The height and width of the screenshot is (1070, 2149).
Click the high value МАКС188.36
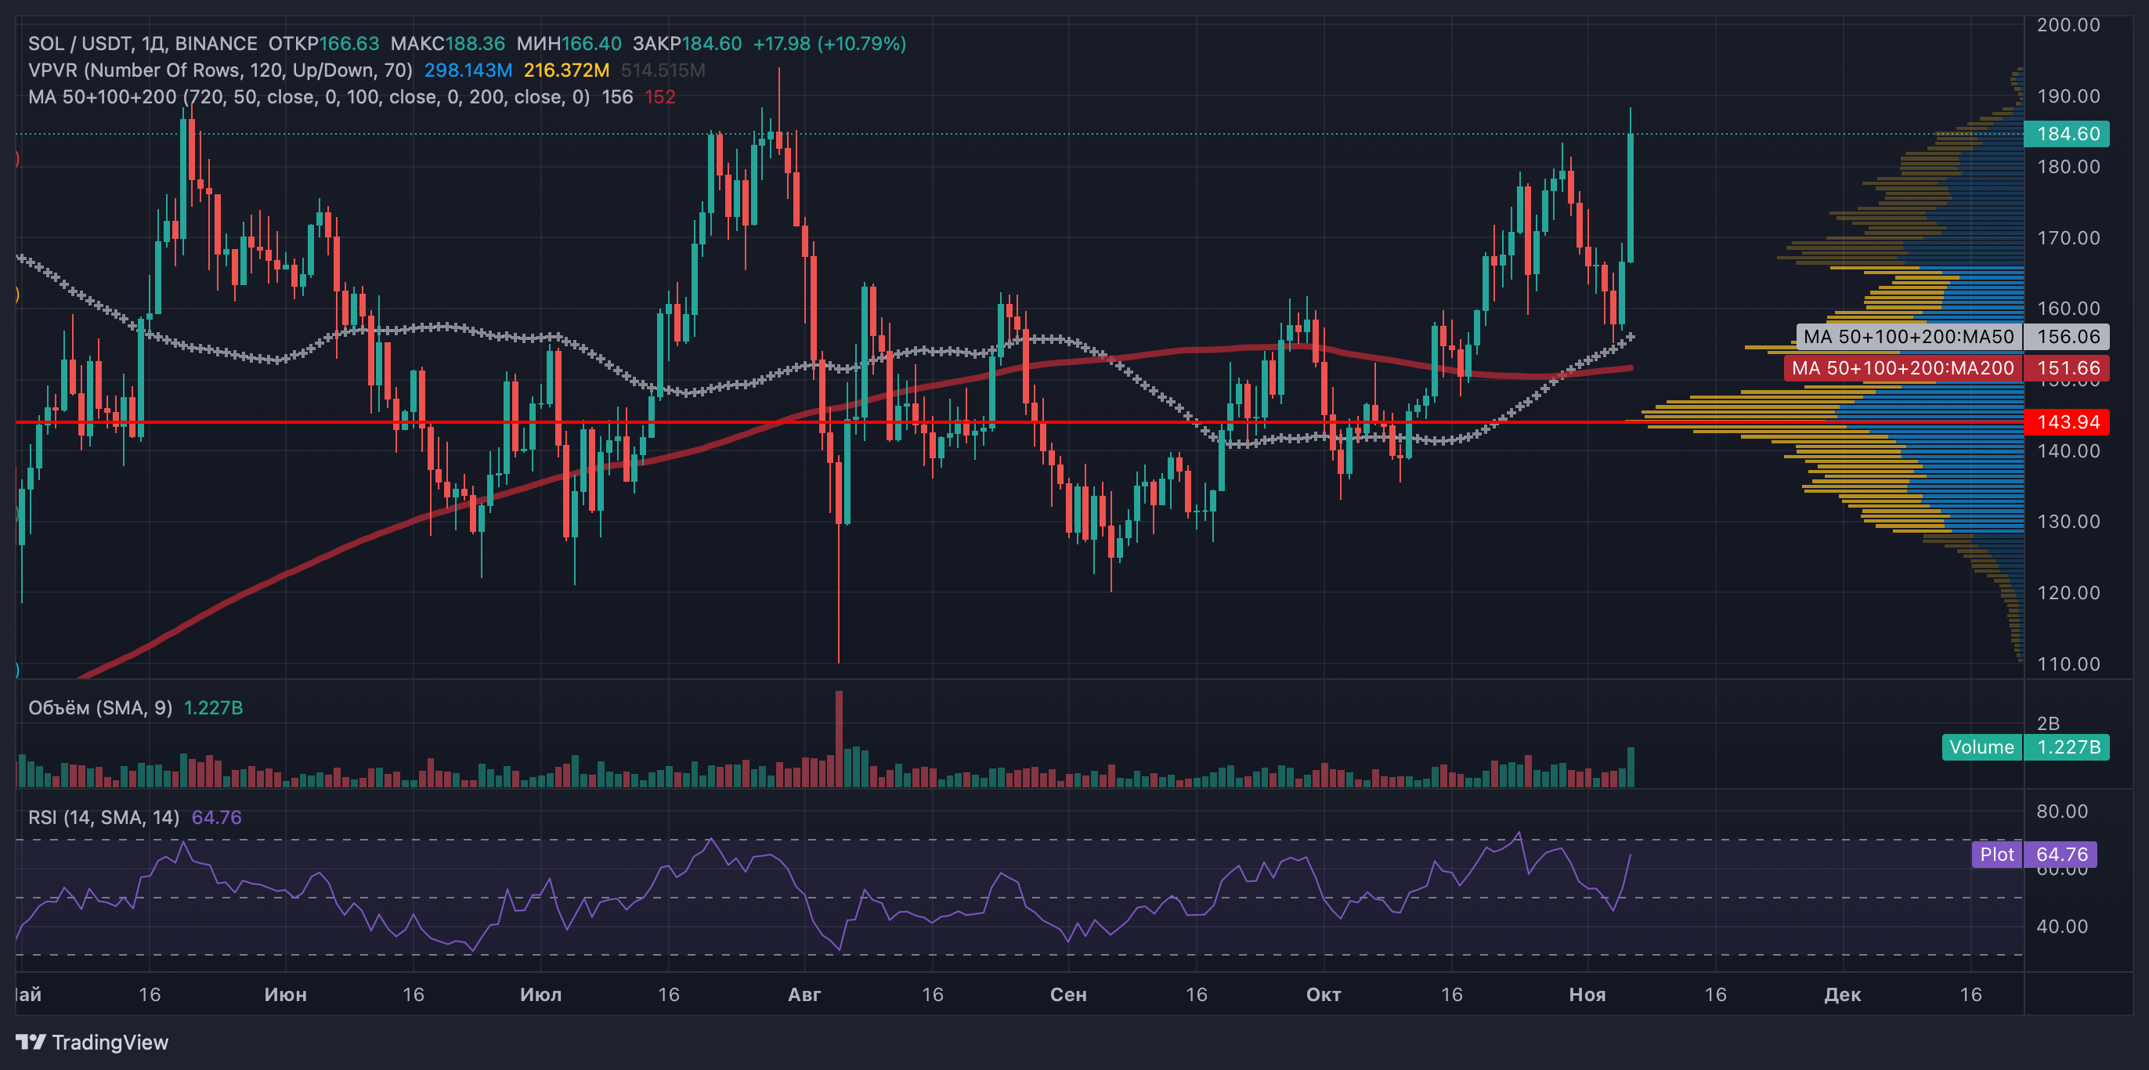448,43
